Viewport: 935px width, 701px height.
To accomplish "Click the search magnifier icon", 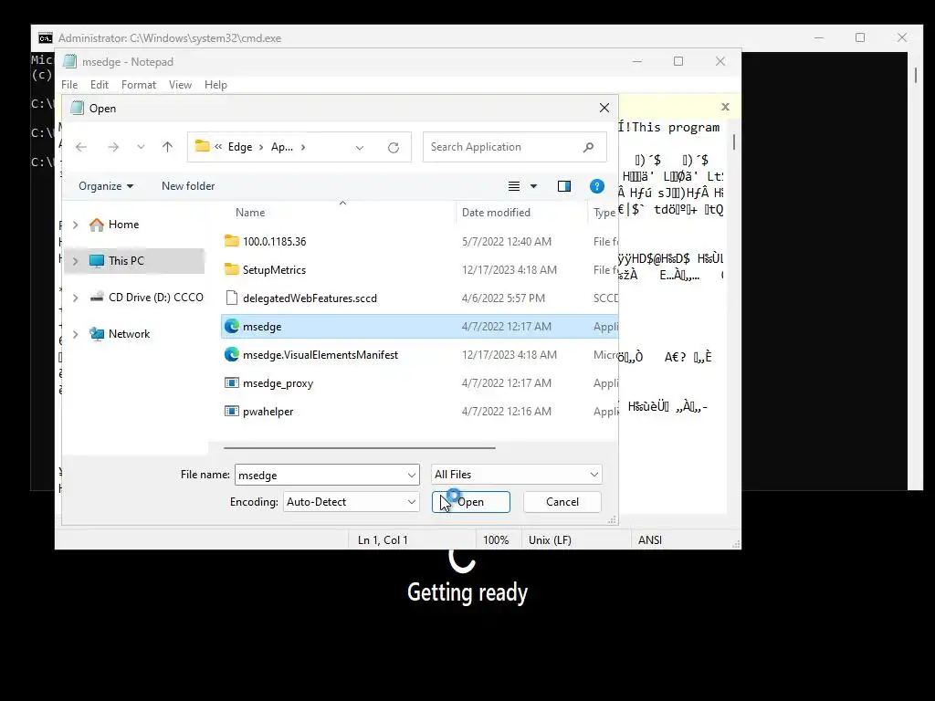I will [x=589, y=147].
